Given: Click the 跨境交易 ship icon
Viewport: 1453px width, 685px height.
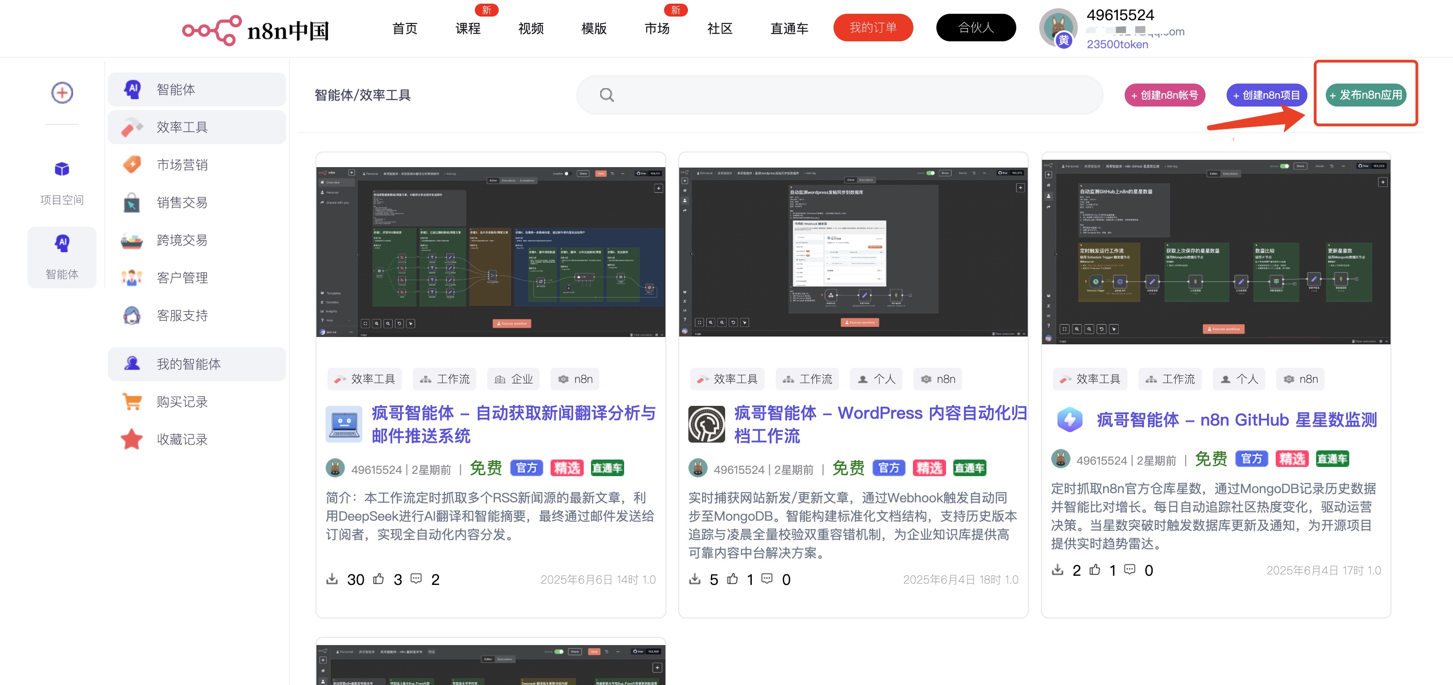Looking at the screenshot, I should click(x=132, y=241).
